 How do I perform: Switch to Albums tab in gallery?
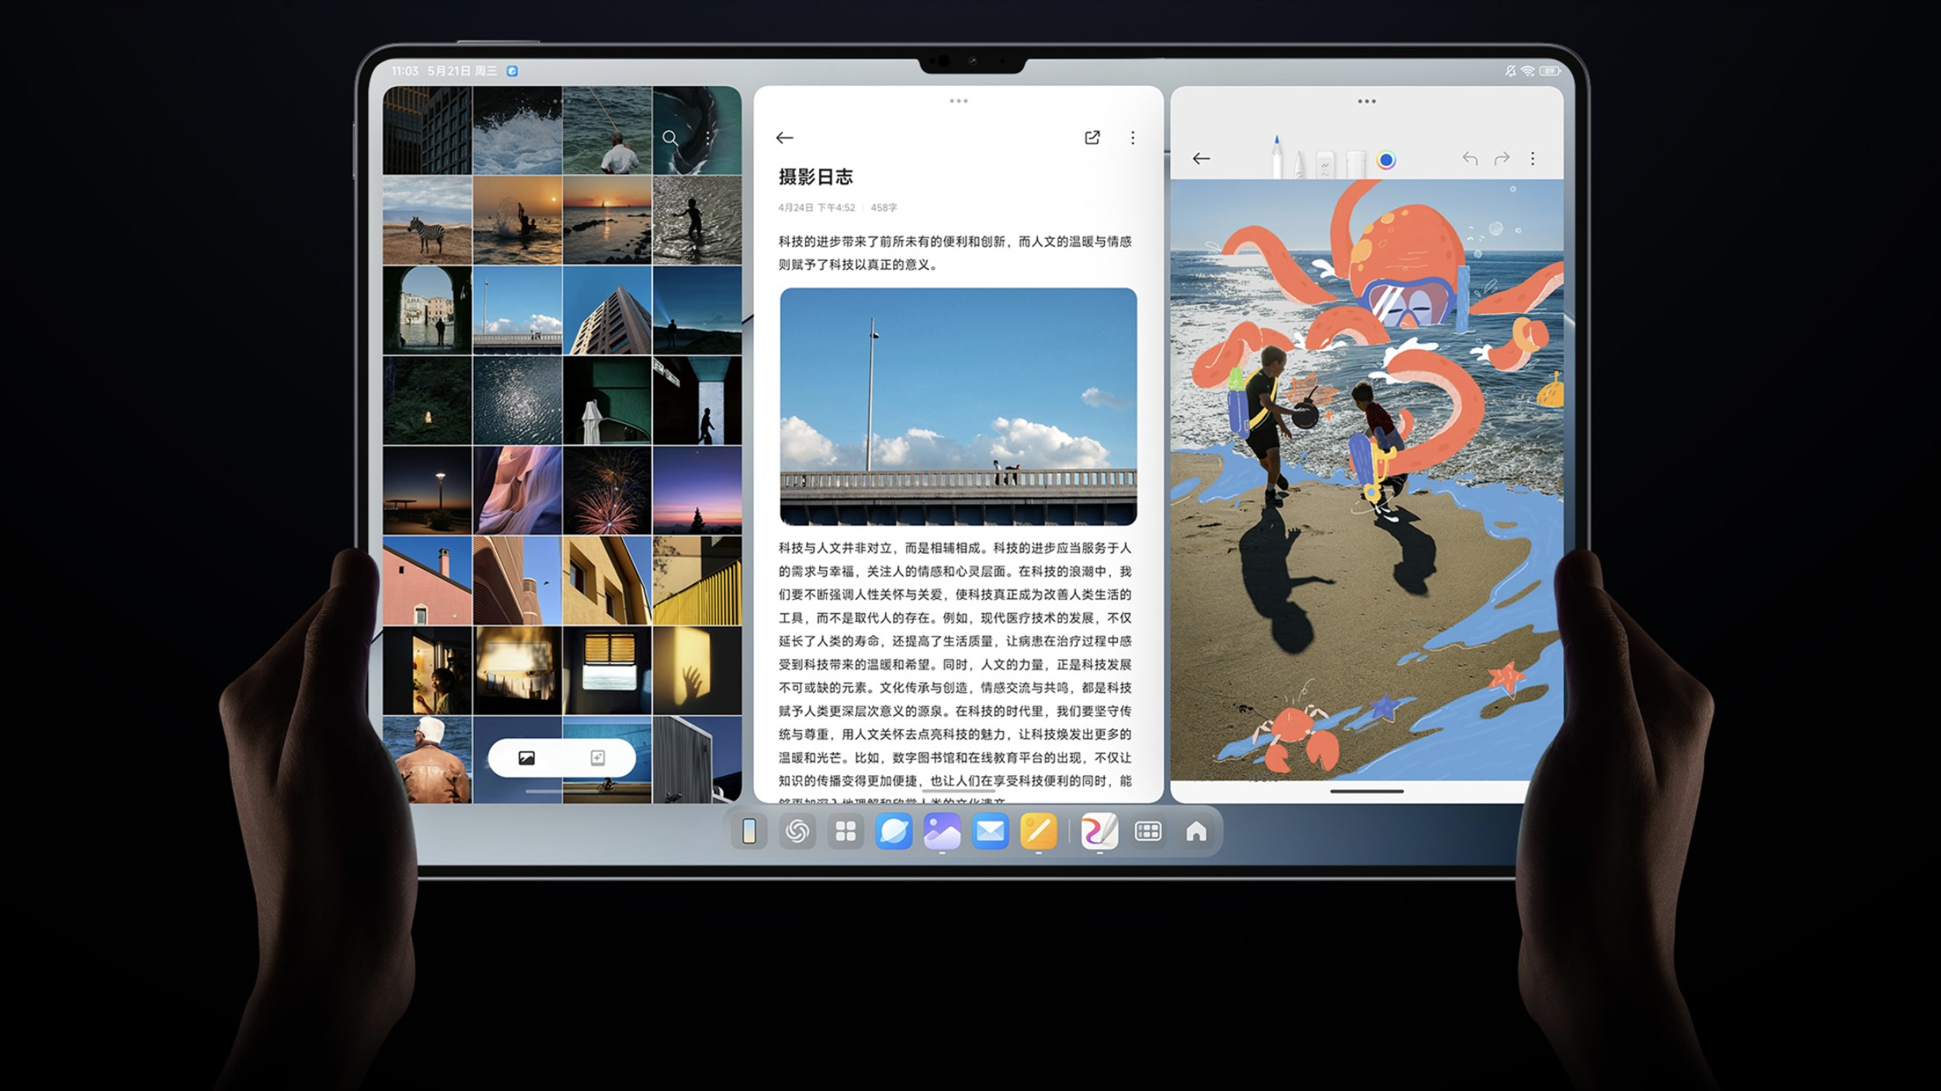click(x=597, y=758)
